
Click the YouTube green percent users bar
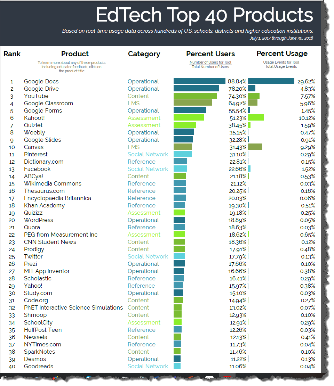click(195, 96)
